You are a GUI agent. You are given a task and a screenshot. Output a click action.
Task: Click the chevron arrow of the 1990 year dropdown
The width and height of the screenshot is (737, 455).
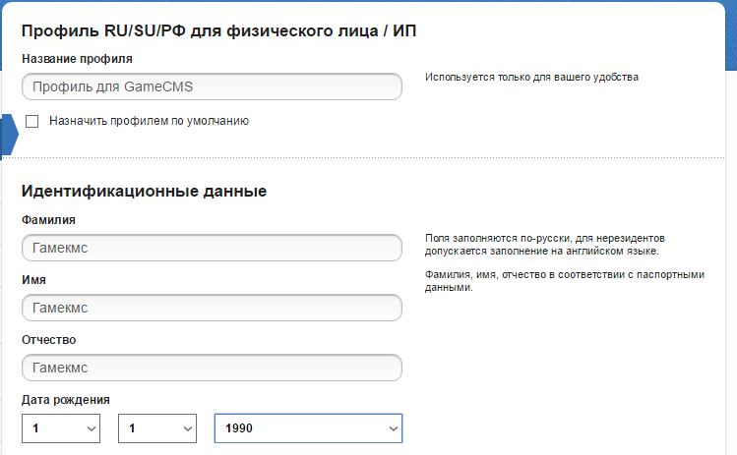pyautogui.click(x=393, y=428)
